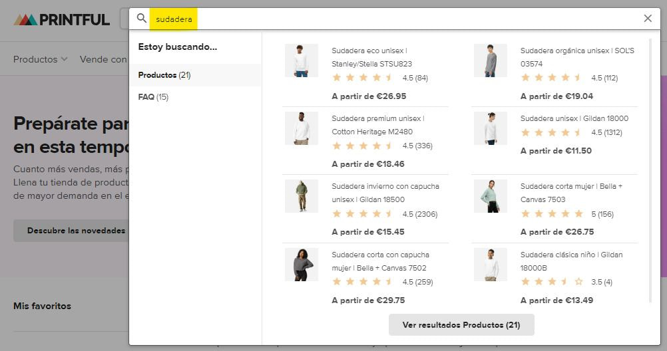Click price A partir de €15.45
Image resolution: width=667 pixels, height=351 pixels.
click(x=368, y=232)
